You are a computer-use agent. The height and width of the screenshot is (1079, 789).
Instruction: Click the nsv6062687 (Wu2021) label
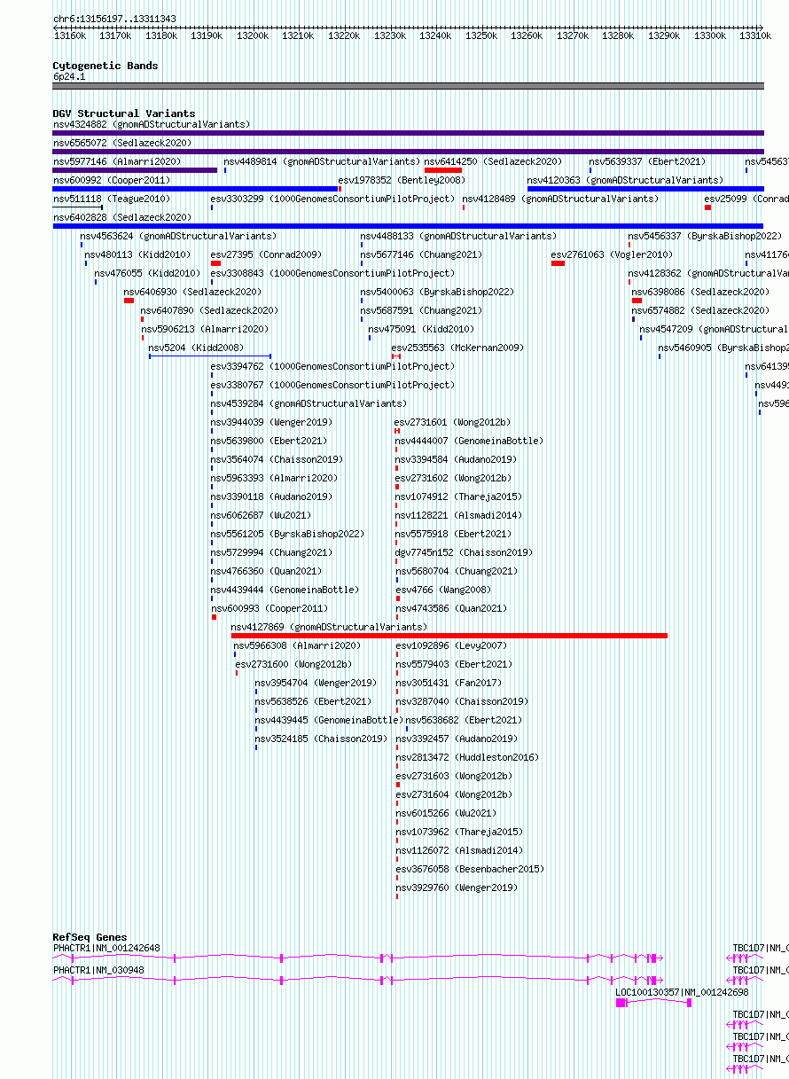tap(261, 515)
